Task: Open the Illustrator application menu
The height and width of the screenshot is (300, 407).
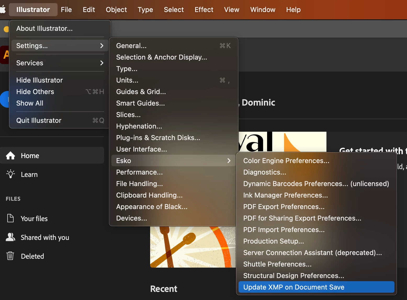Action: (x=33, y=10)
